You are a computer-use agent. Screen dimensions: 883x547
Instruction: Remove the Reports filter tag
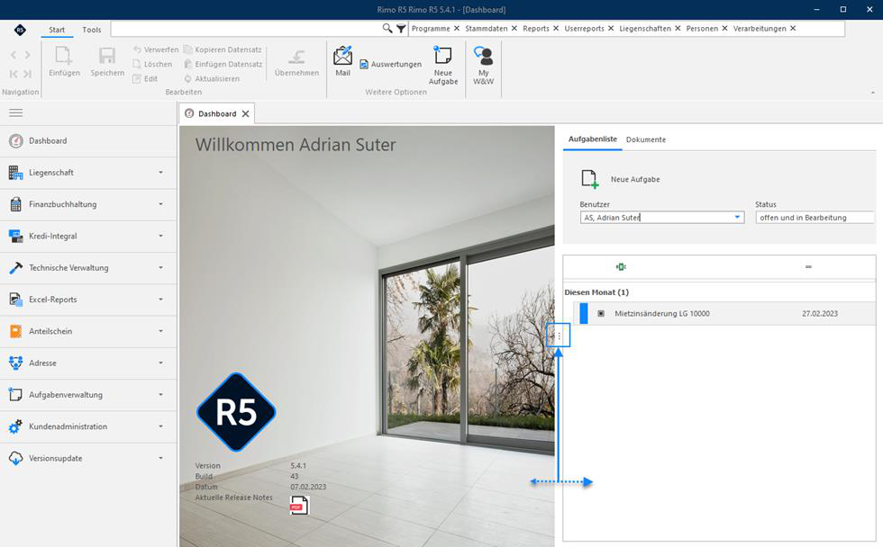(556, 28)
